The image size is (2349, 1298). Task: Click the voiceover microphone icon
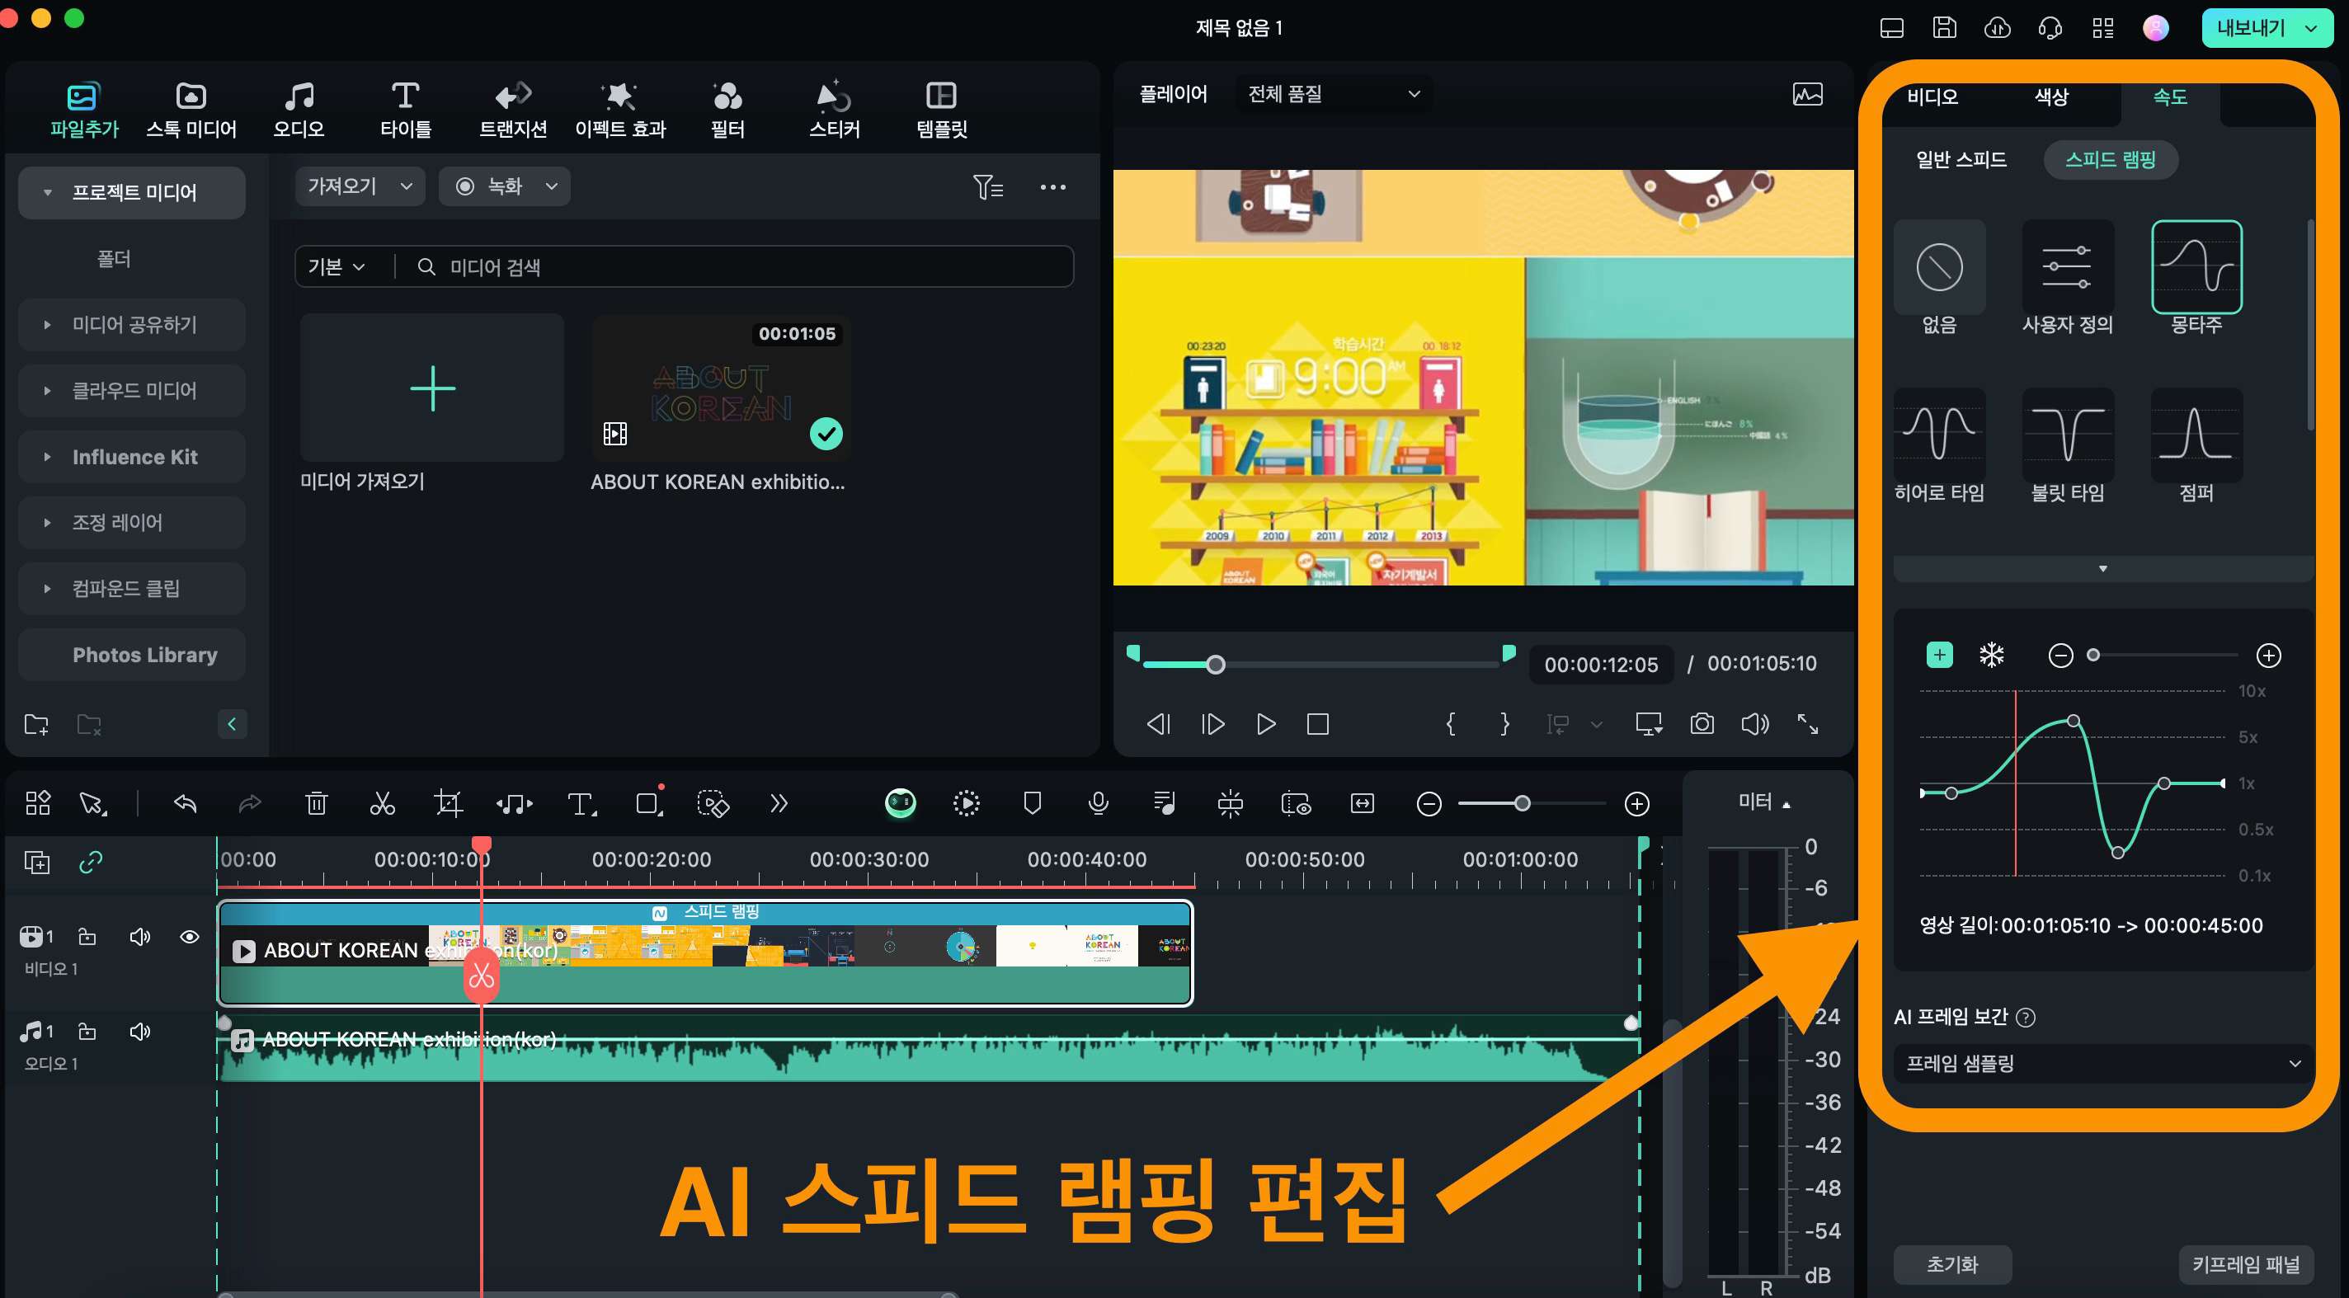click(x=1098, y=803)
